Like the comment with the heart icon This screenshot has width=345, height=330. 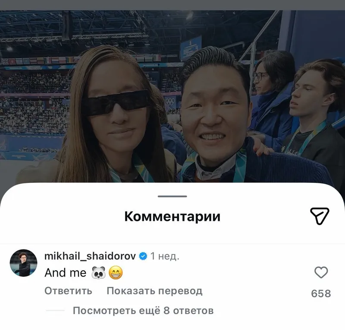321,272
